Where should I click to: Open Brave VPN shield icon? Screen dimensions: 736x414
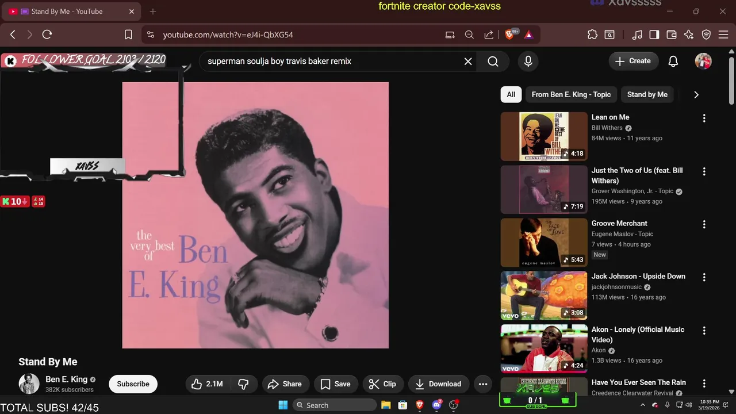[707, 34]
